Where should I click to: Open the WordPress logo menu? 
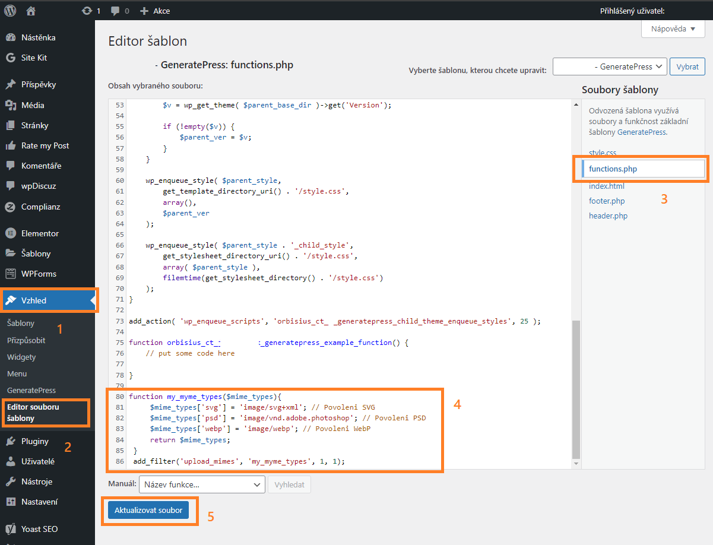[x=10, y=11]
